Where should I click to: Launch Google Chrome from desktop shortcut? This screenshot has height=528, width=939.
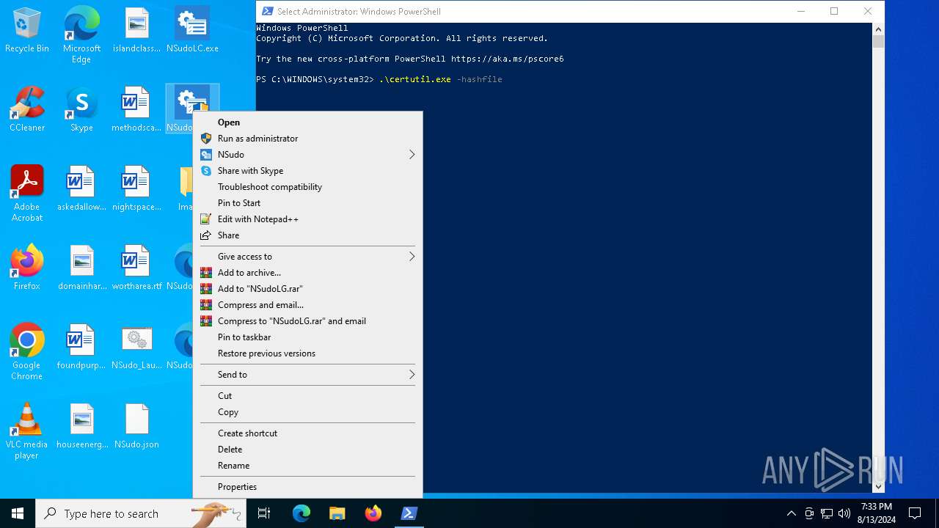pos(27,352)
